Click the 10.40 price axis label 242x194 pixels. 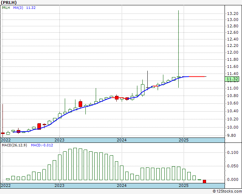click(233, 111)
